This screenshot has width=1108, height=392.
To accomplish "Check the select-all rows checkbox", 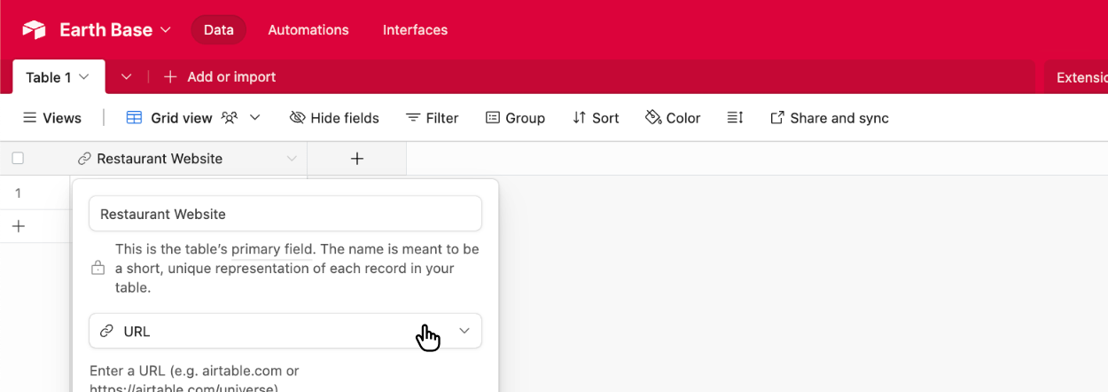I will (x=18, y=159).
